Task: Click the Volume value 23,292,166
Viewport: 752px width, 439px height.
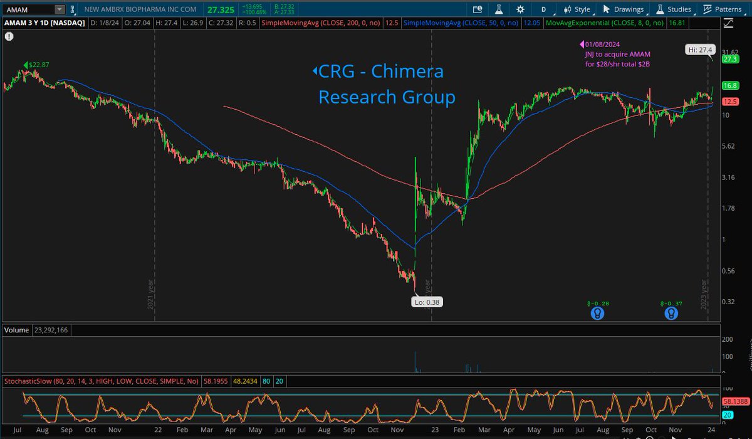Action: (x=51, y=329)
